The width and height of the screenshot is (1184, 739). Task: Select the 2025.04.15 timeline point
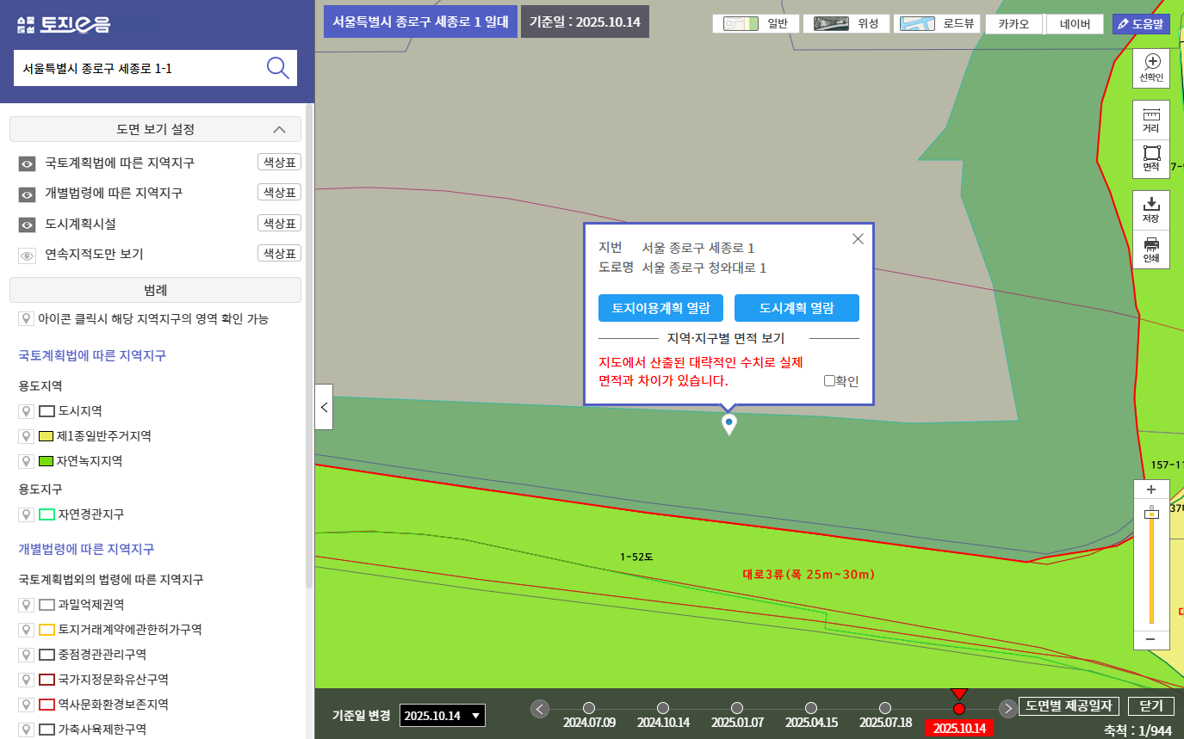pyautogui.click(x=811, y=708)
